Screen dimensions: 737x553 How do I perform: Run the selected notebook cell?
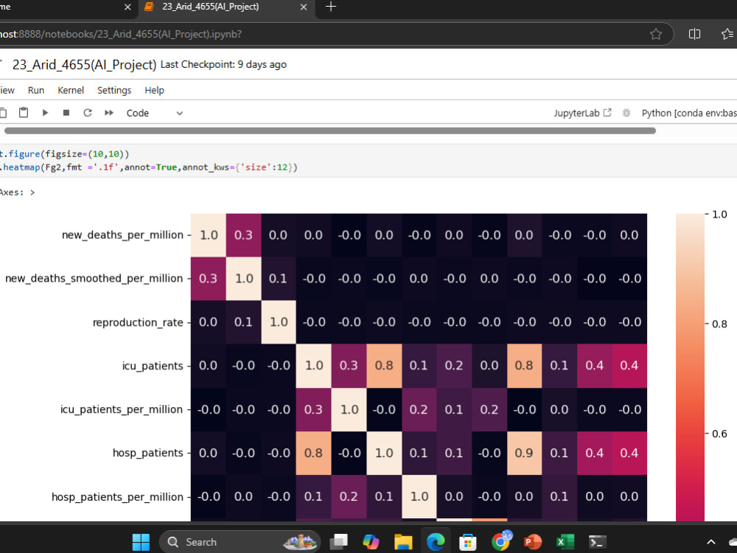click(45, 113)
